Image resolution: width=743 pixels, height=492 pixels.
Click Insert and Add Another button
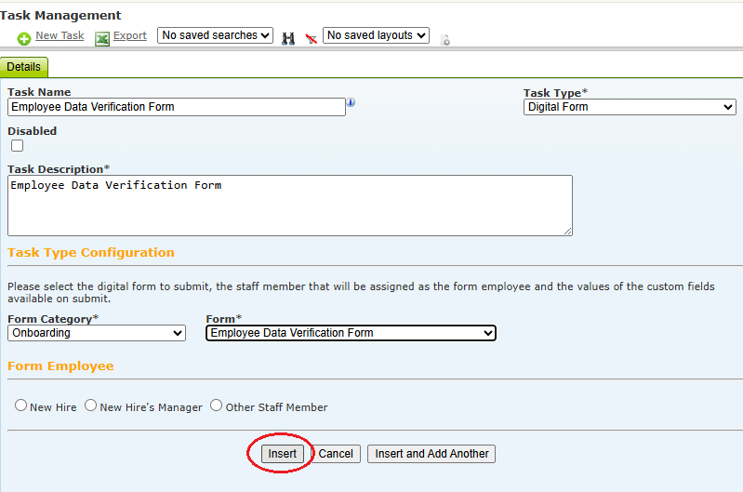(431, 454)
